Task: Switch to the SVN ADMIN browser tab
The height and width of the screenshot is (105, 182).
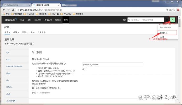Action: 16,5
